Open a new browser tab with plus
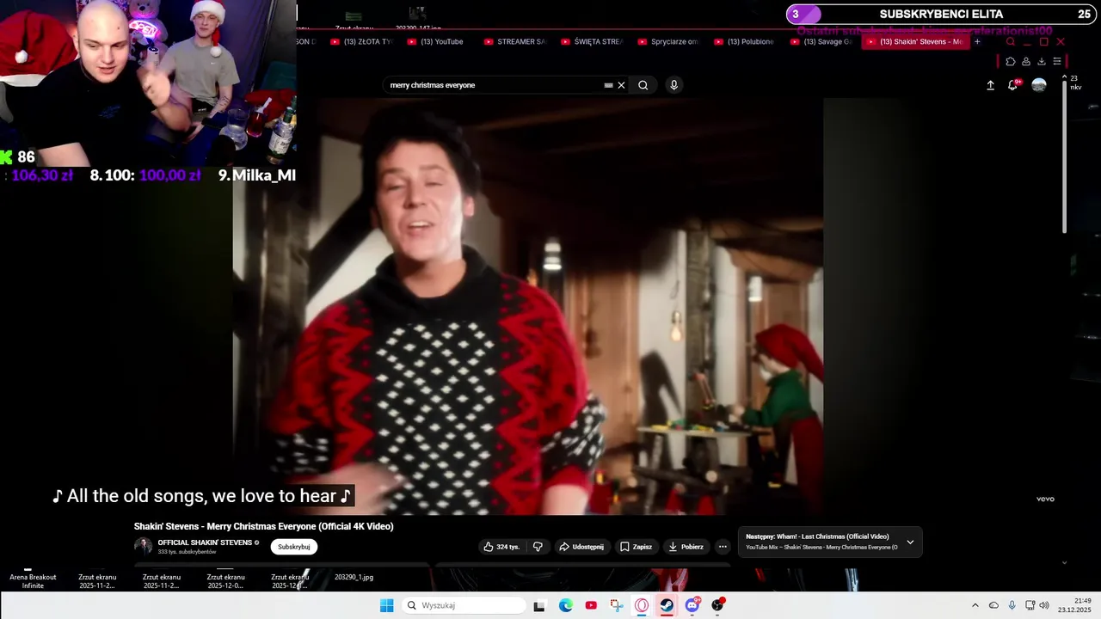The height and width of the screenshot is (619, 1101). point(977,41)
